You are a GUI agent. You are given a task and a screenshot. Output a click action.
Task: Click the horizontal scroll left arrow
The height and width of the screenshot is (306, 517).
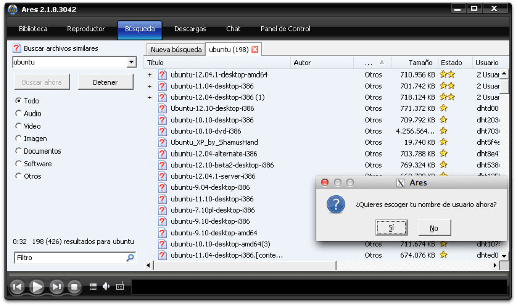[149, 265]
